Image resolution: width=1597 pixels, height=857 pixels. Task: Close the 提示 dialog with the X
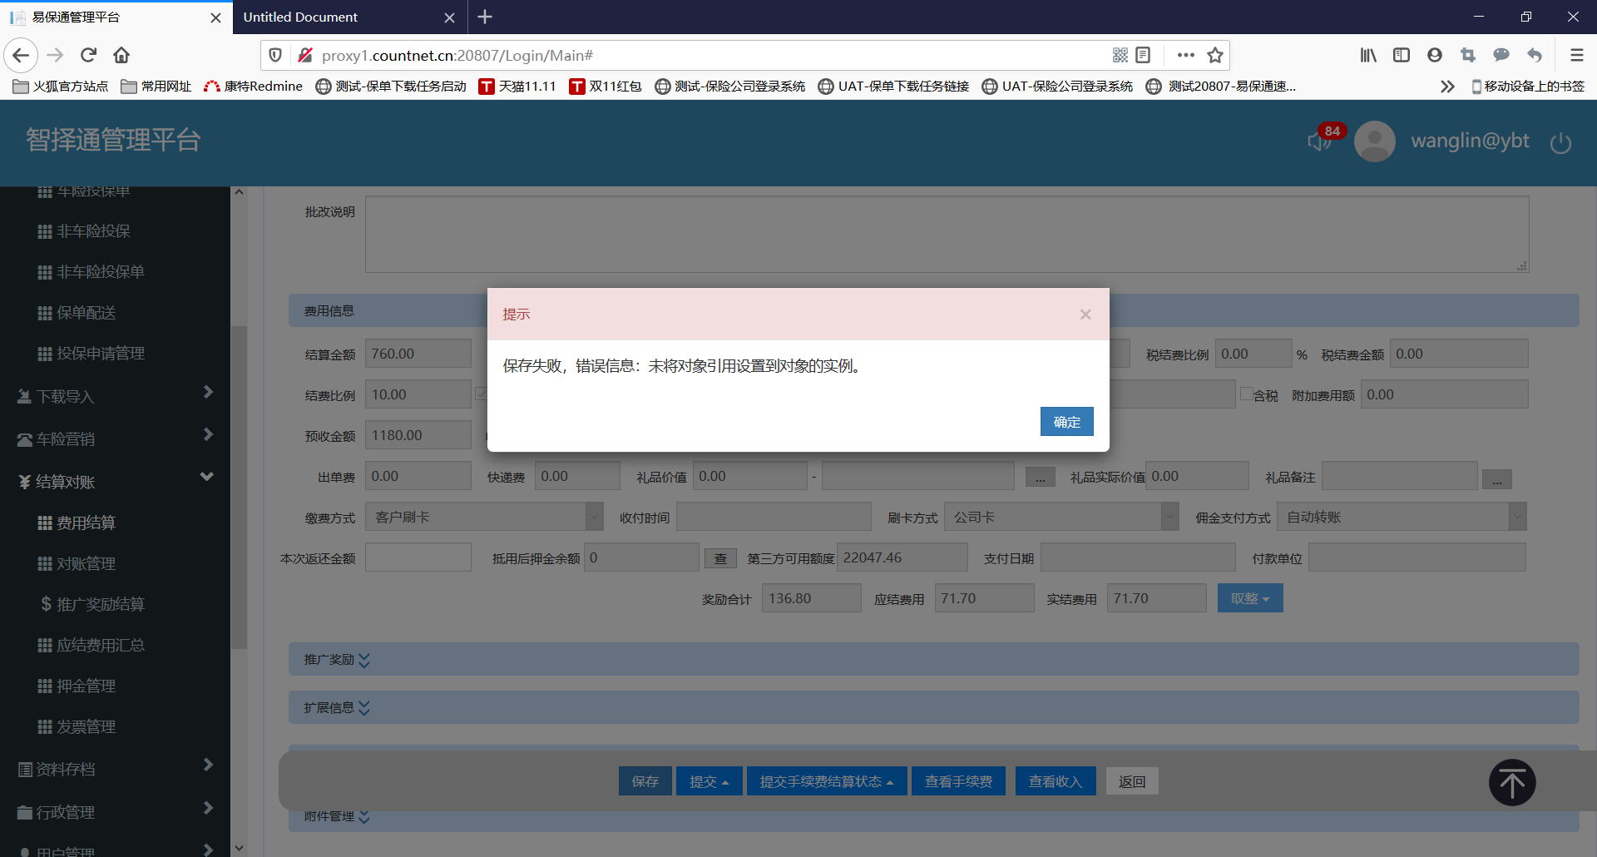(1085, 315)
